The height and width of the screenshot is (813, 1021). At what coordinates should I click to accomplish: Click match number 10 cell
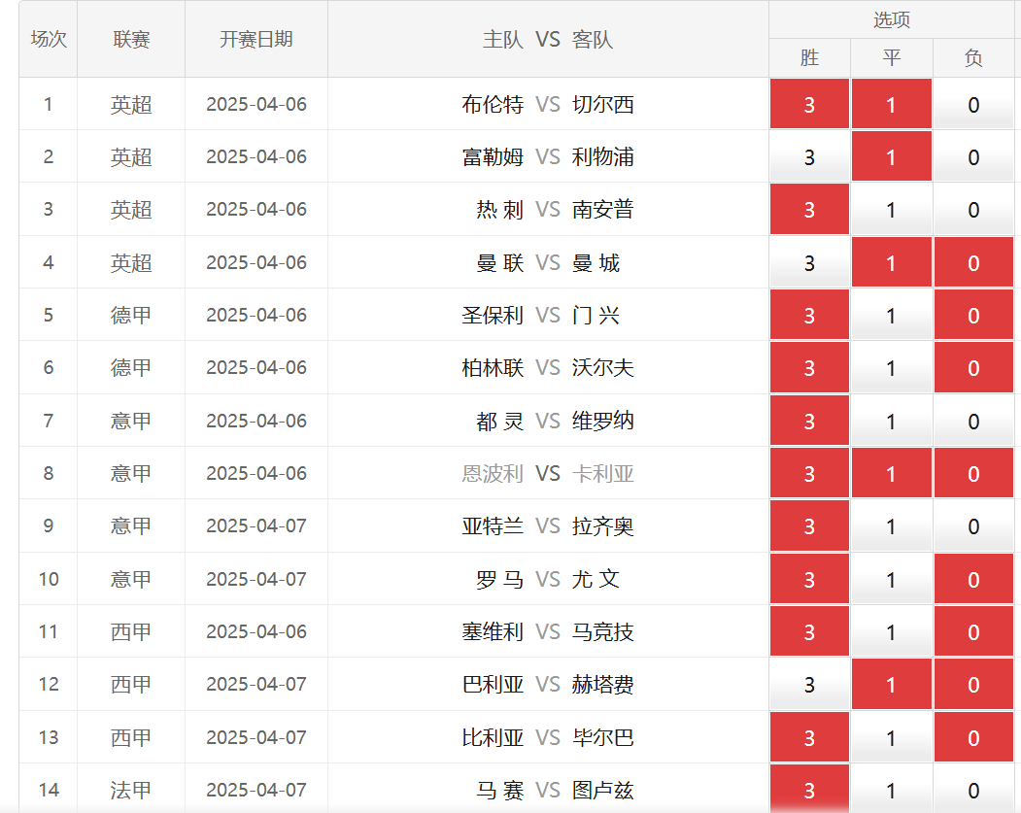click(x=49, y=579)
